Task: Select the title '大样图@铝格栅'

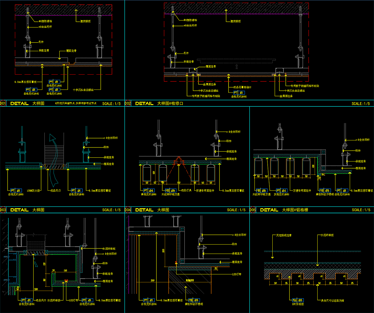Action: point(295,210)
